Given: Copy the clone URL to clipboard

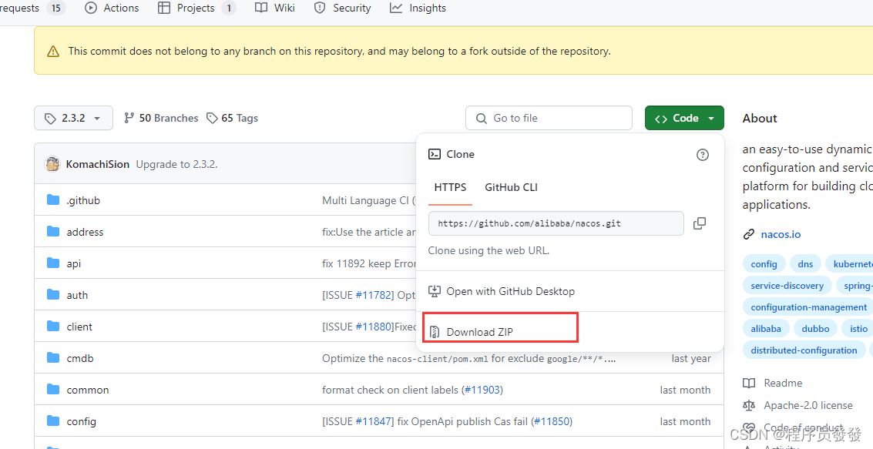Looking at the screenshot, I should click(x=700, y=223).
